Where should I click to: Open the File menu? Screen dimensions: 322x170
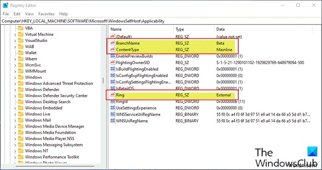point(6,14)
